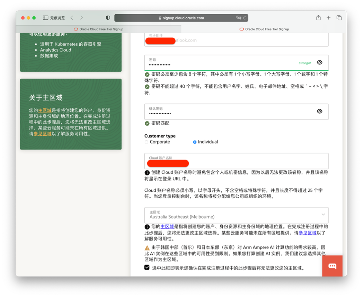This screenshot has width=364, height=298.
Task: Open the Share icon in toolbar
Action: pos(319,18)
